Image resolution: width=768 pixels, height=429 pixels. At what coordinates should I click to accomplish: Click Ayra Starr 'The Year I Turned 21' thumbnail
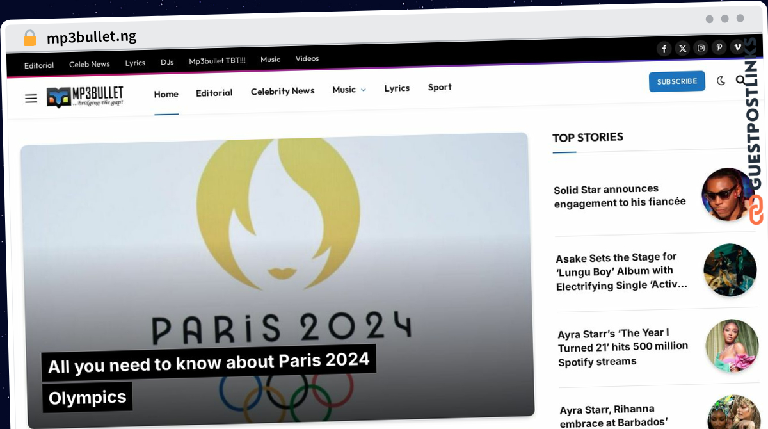click(732, 346)
